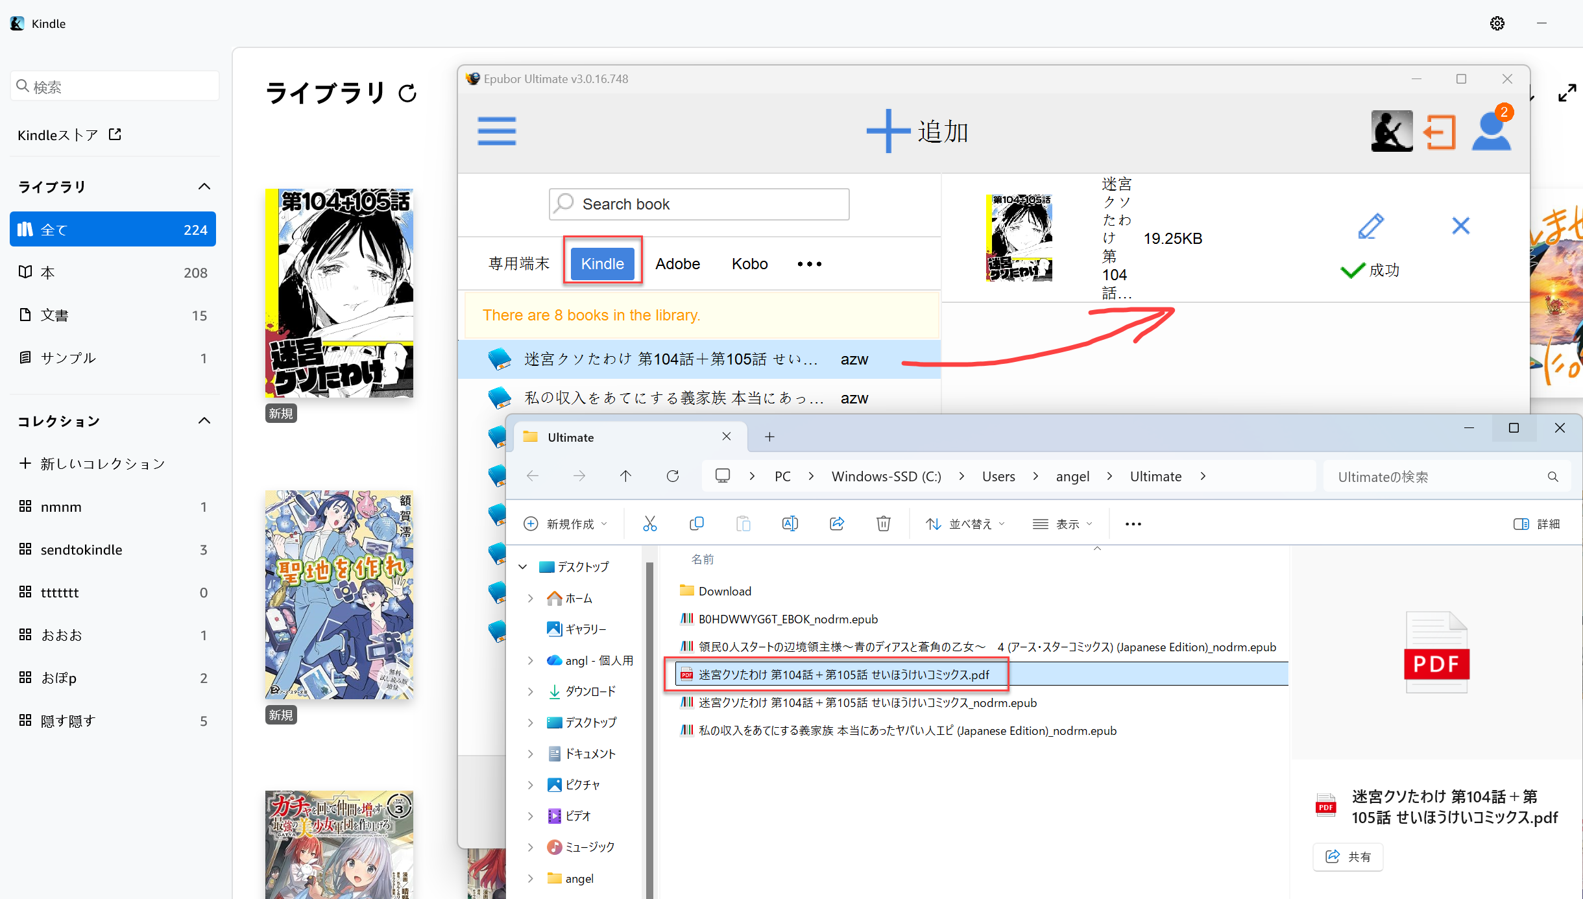Collapse the ライブラリ sidebar section

204,187
